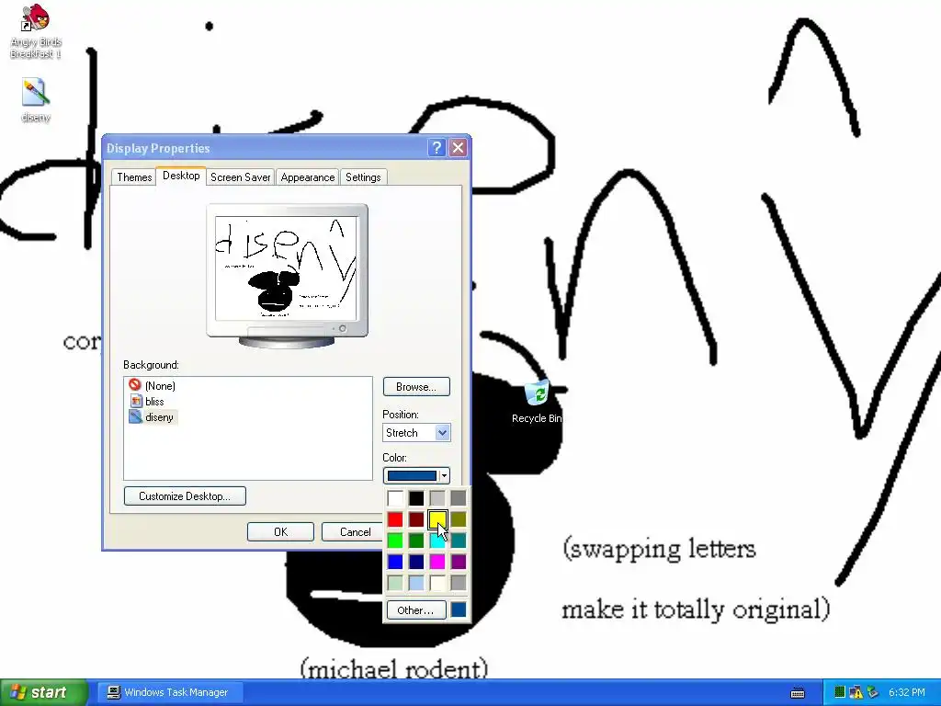941x706 pixels.
Task: Click the bliss wallpaper file icon
Action: pyautogui.click(x=136, y=401)
